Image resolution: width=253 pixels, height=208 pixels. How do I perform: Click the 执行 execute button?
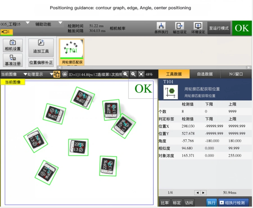[x=211, y=202]
